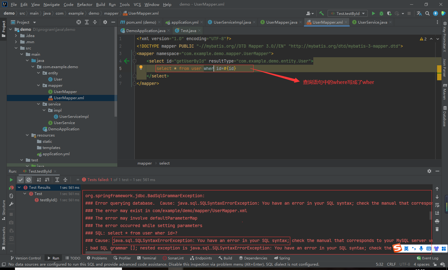Collapse the mapper package node
448x270 pixels.
pyautogui.click(x=38, y=85)
